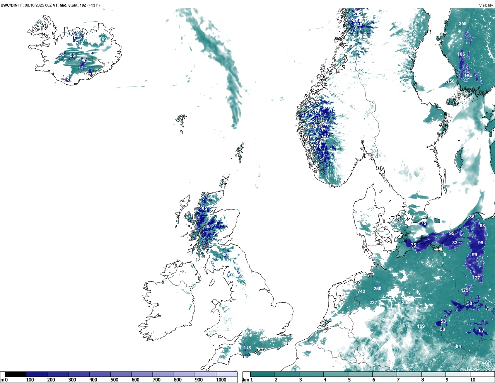Click the '88' visibility value on map

tap(482, 226)
